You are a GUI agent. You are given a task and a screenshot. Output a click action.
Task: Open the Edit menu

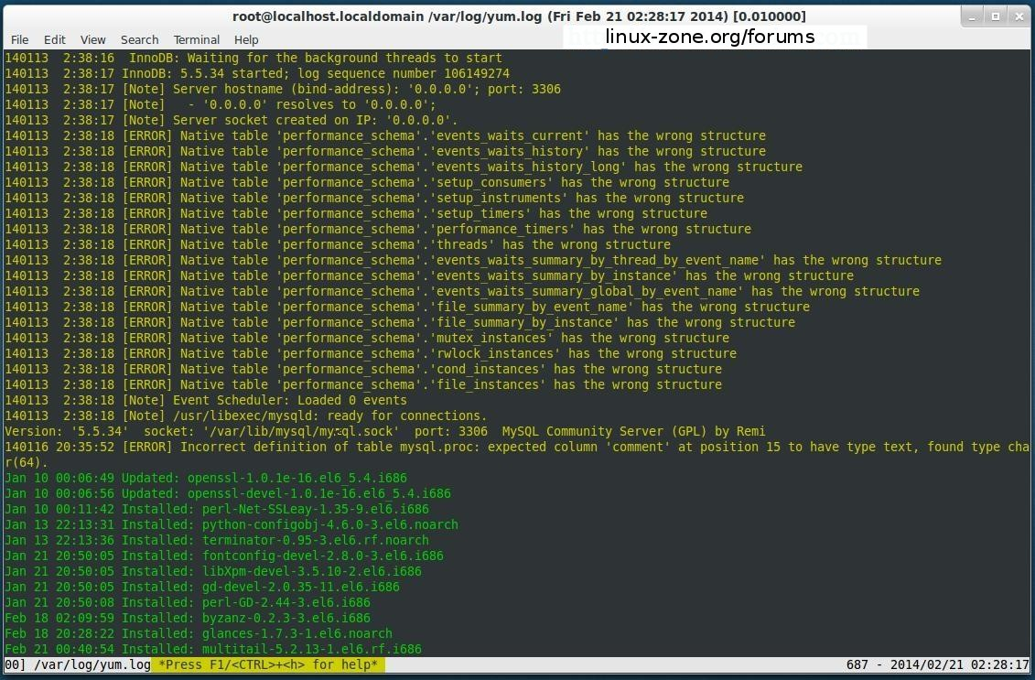point(55,39)
